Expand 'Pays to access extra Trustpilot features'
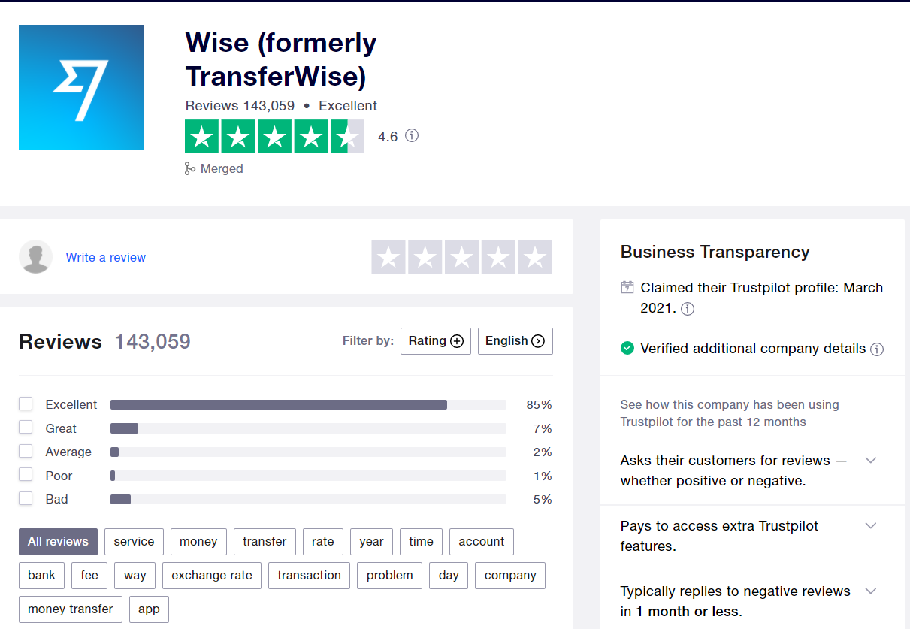The image size is (910, 629). (x=871, y=526)
